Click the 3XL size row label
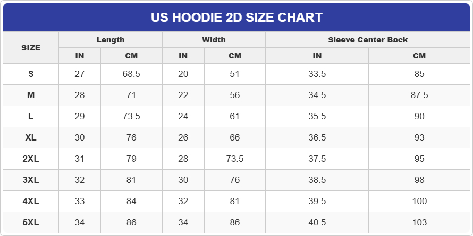Viewport: 473px width, 236px height. pyautogui.click(x=31, y=180)
